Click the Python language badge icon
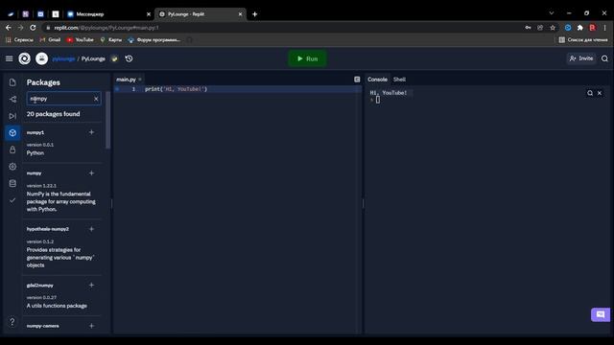Screen dimensions: 614x345 click(x=114, y=58)
